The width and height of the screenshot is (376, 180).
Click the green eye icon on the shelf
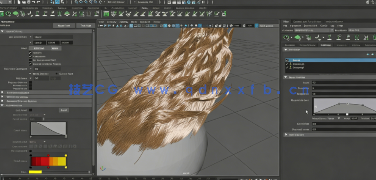[x=9, y=14]
